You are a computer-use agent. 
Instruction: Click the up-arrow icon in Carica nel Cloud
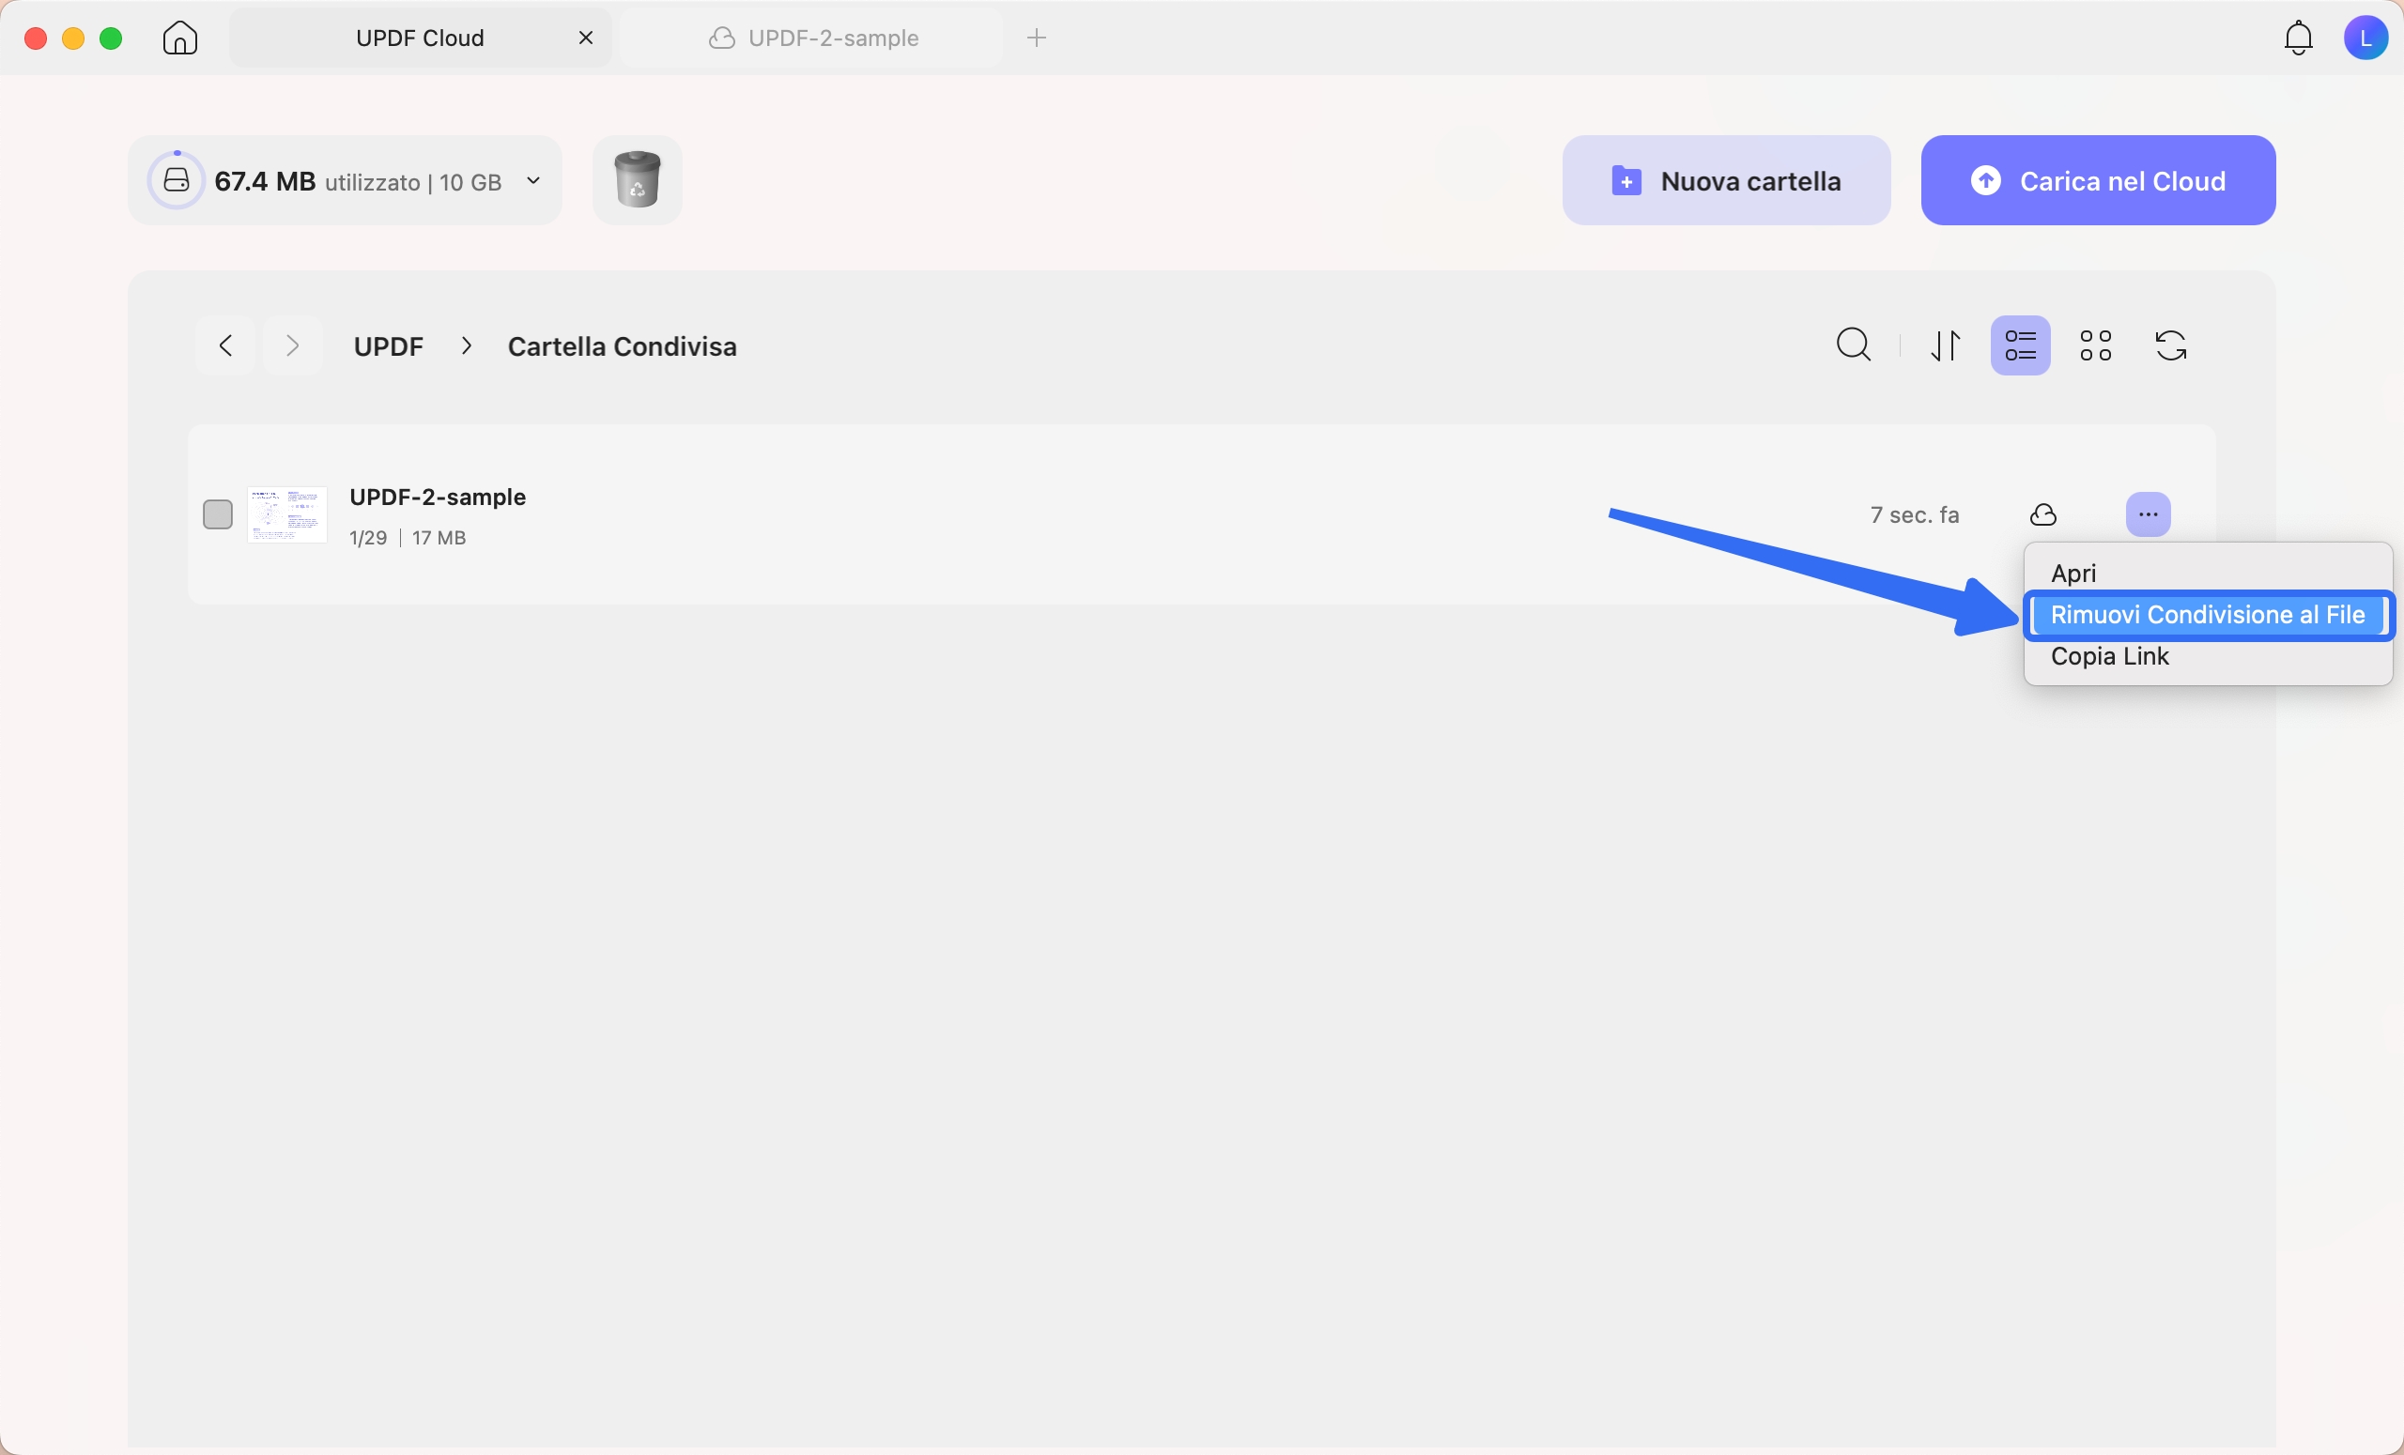click(x=1985, y=180)
